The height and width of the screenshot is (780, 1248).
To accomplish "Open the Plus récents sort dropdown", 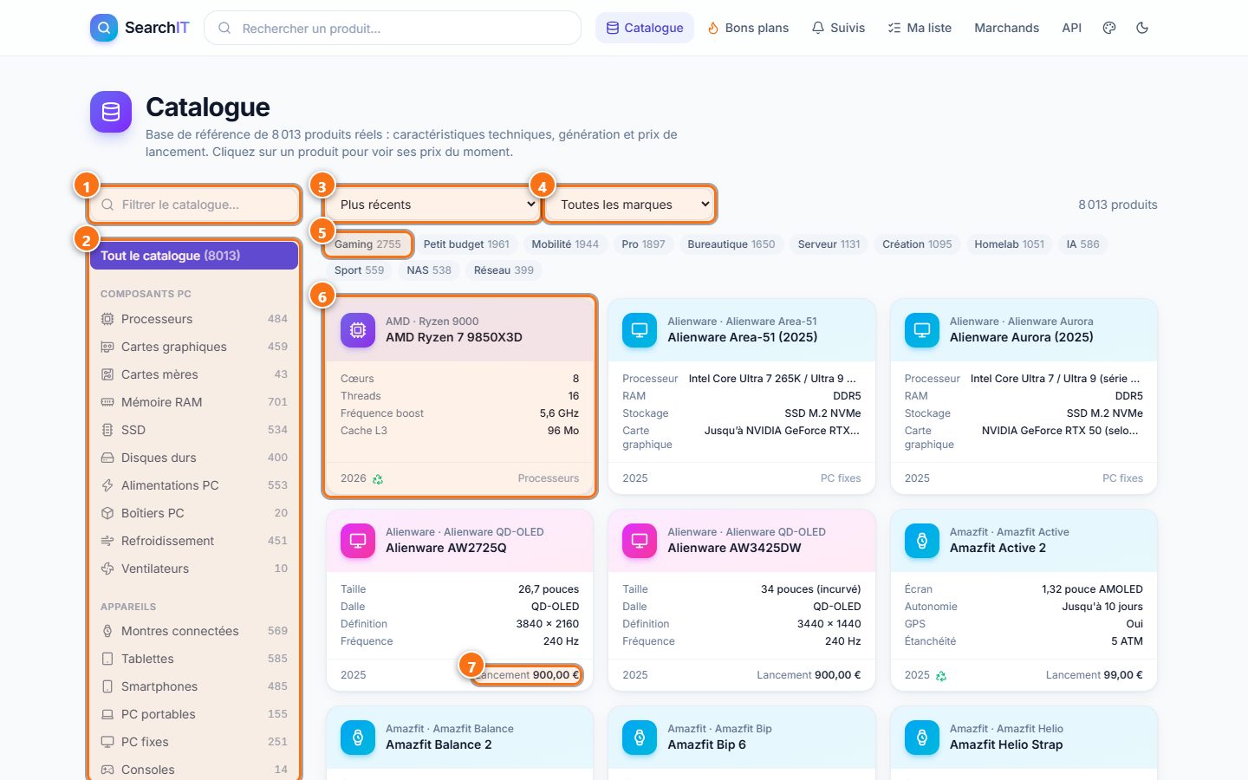I will click(433, 205).
